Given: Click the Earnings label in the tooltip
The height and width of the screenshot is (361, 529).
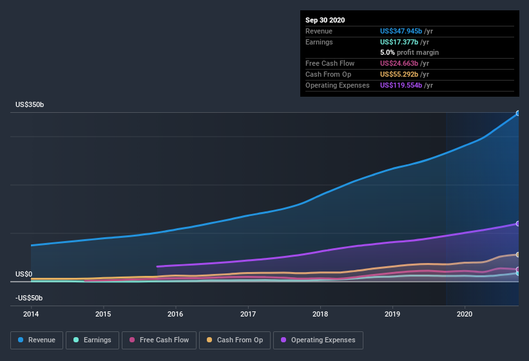Looking at the screenshot, I should point(319,42).
